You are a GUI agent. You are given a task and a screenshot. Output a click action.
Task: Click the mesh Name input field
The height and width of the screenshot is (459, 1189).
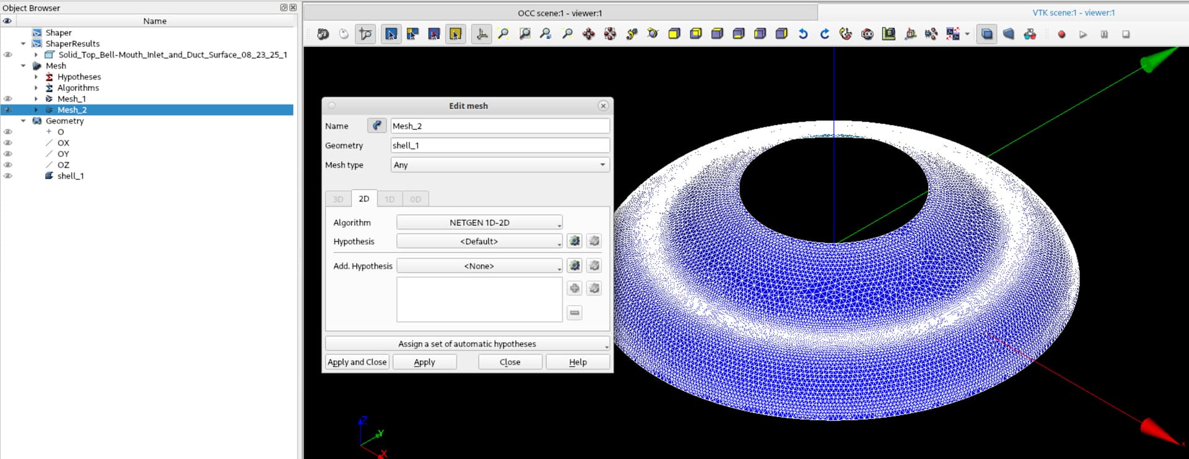[500, 126]
